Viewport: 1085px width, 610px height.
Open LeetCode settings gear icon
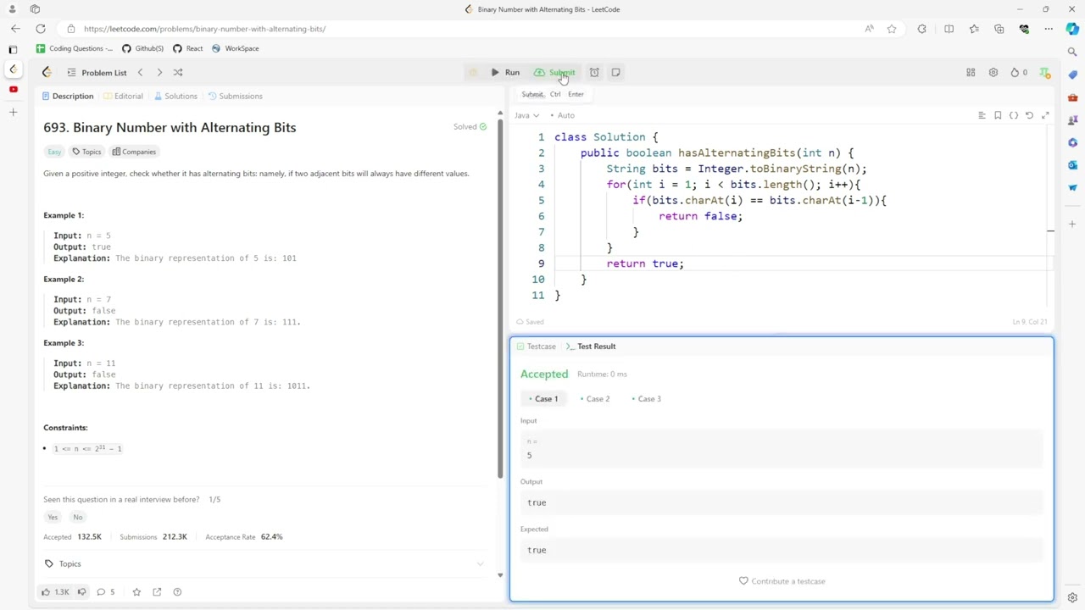pos(993,72)
